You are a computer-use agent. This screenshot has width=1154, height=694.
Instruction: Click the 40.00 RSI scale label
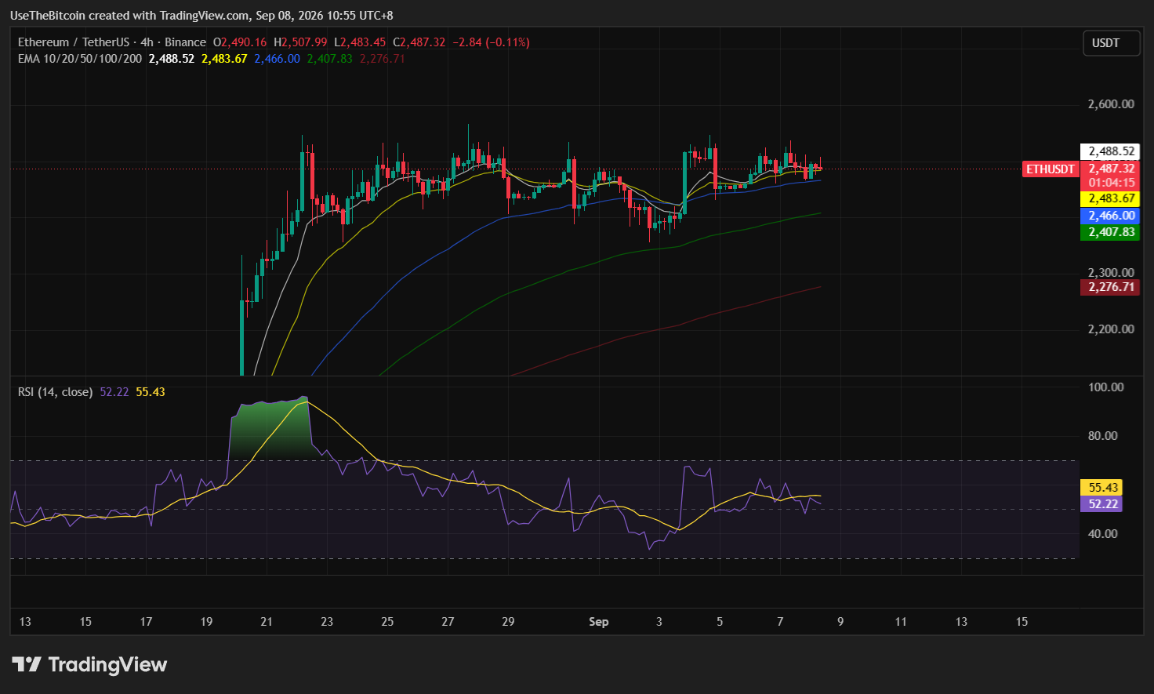point(1103,534)
